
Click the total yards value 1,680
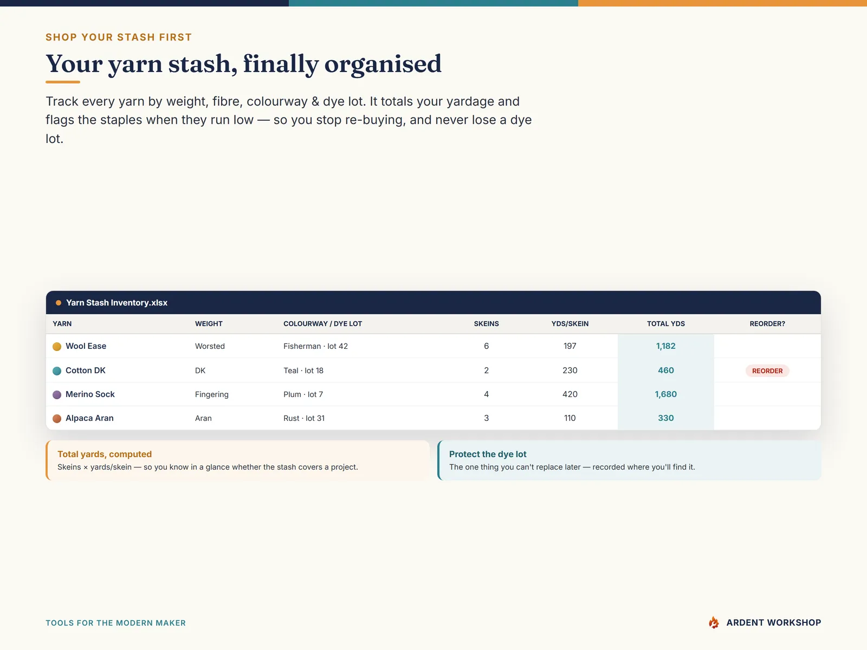[x=666, y=394]
